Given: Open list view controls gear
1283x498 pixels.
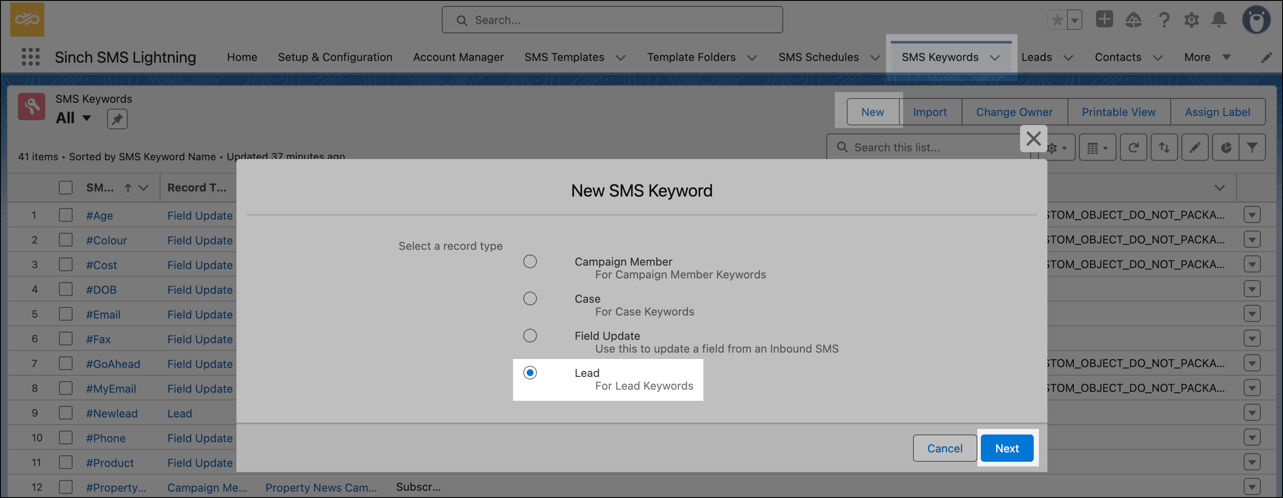Looking at the screenshot, I should pyautogui.click(x=1057, y=148).
